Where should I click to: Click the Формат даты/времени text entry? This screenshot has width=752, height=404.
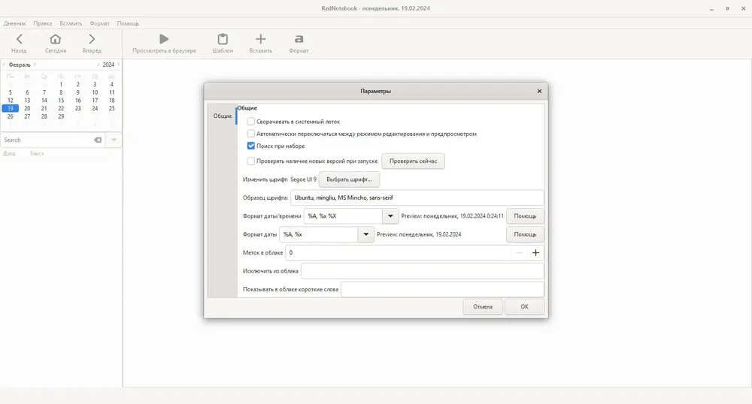click(343, 216)
